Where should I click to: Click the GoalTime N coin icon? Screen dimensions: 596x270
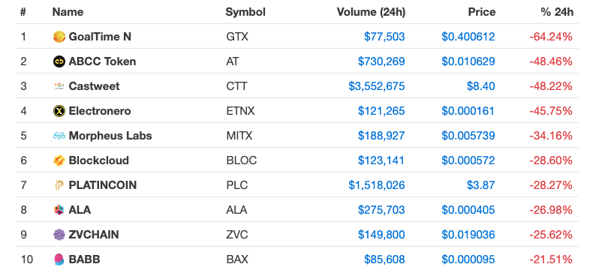tap(59, 37)
